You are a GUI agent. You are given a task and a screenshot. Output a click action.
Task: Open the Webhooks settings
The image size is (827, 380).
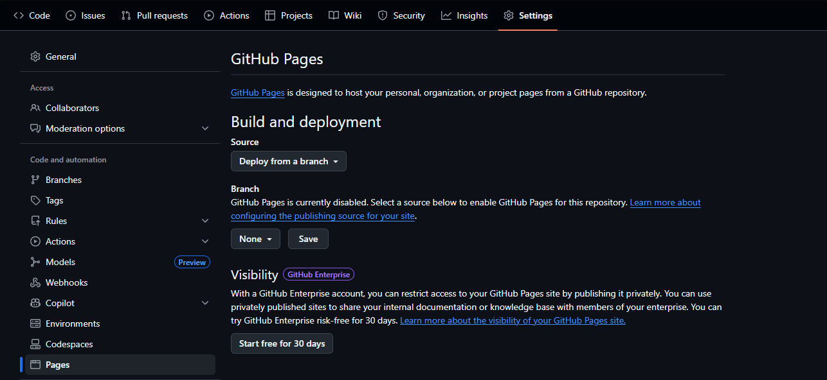click(66, 282)
